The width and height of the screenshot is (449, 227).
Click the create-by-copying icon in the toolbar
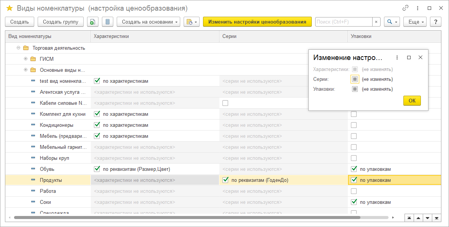(92, 22)
